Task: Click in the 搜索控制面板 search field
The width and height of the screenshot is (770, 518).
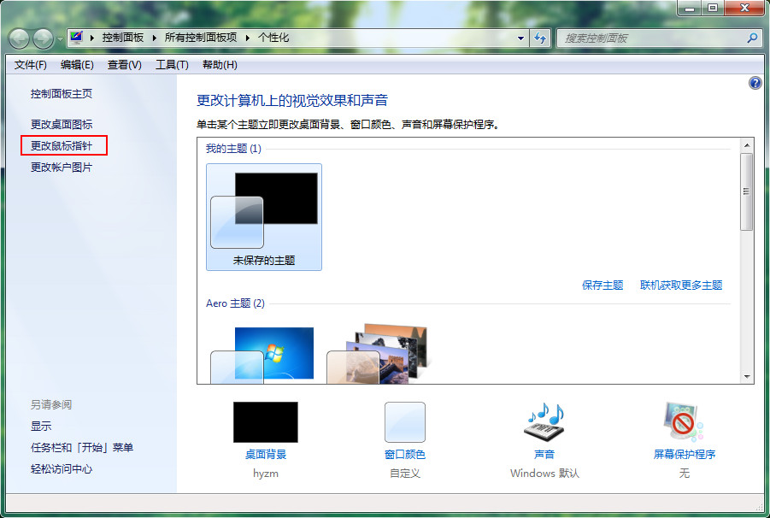Action: (x=650, y=38)
